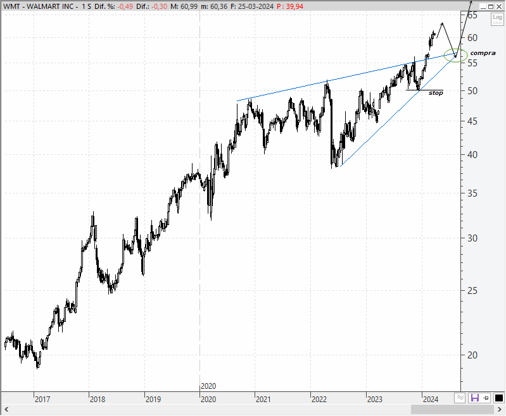
Task: Click the 35 price axis label
Action: coord(472,193)
